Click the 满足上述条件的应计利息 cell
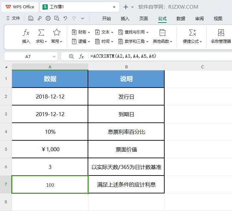This screenshot has width=232, height=211. 126,184
